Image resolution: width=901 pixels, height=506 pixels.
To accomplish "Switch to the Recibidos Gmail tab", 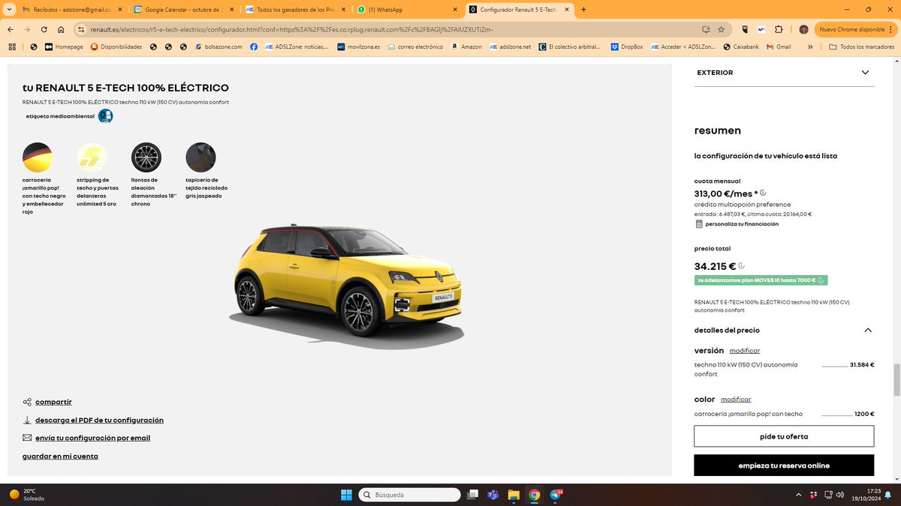I will coord(73,10).
